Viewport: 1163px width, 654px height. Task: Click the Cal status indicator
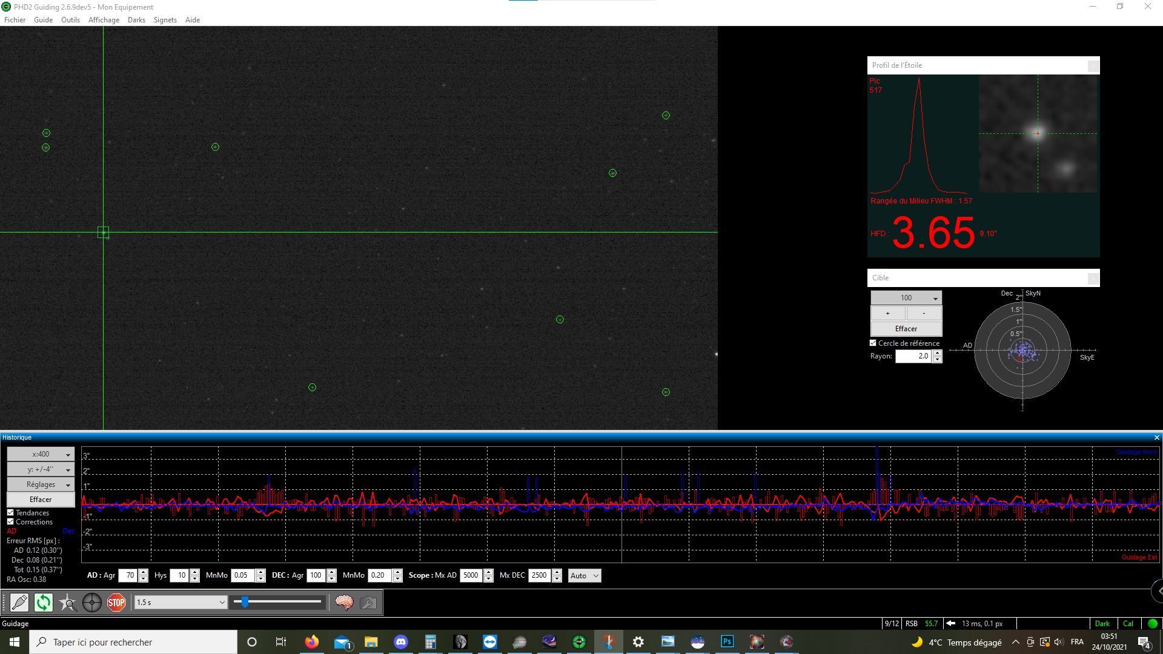[x=1128, y=624]
